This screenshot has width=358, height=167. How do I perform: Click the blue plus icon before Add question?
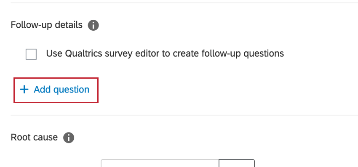[24, 90]
